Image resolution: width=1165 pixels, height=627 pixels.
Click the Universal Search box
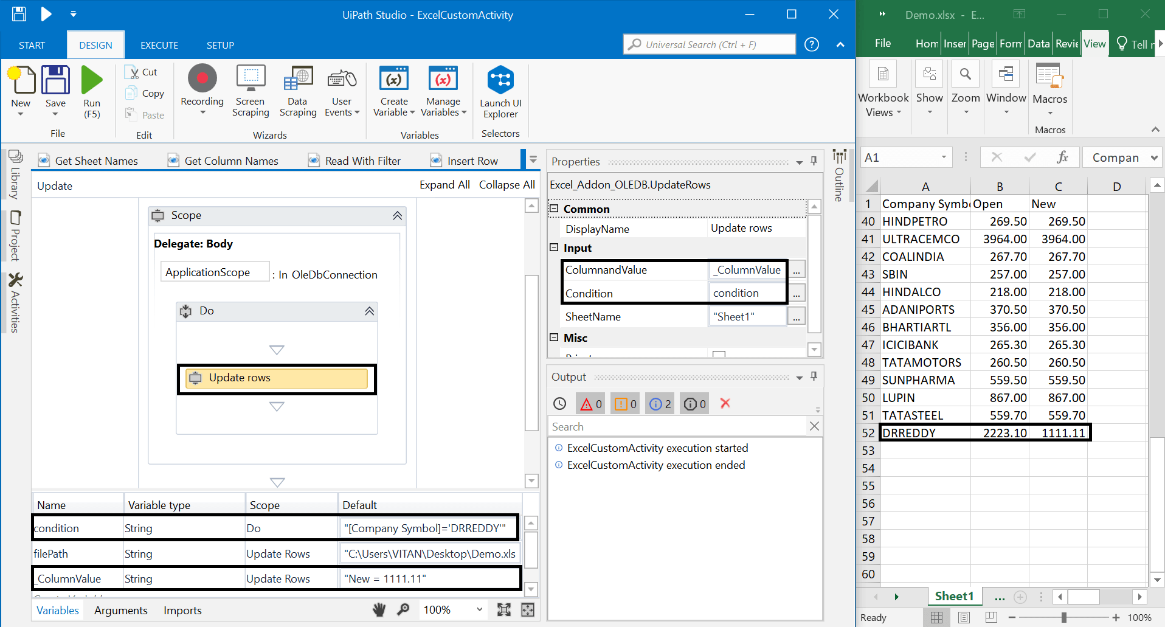pos(709,44)
